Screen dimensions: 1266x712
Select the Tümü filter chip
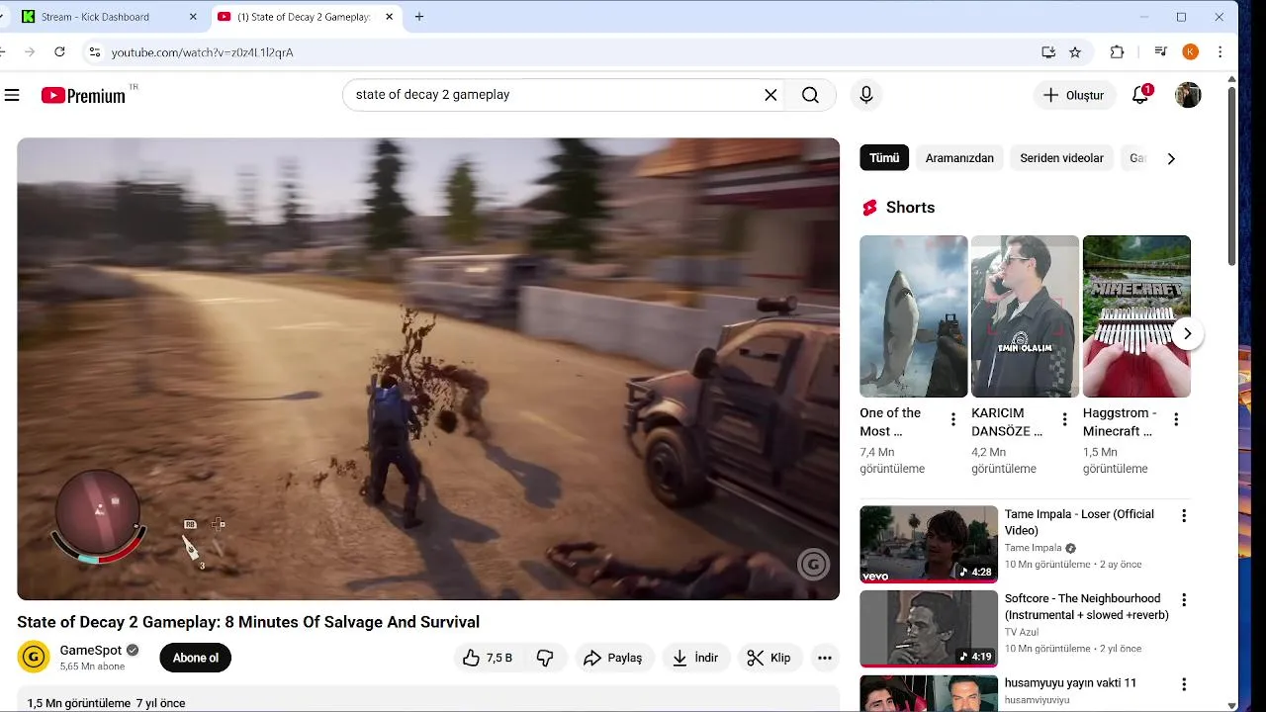pyautogui.click(x=884, y=158)
